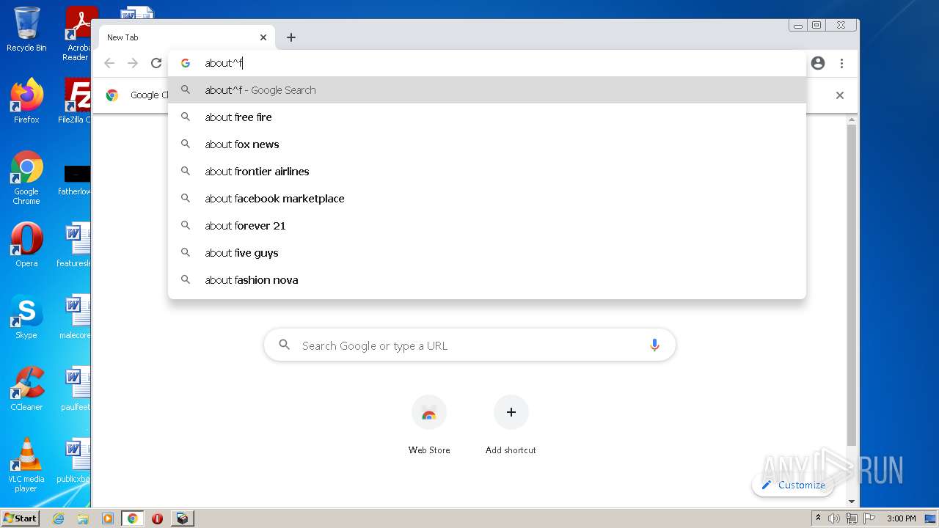The image size is (939, 528).
Task: Choose the 'about facebook marketplace' suggestion
Action: pyautogui.click(x=487, y=199)
